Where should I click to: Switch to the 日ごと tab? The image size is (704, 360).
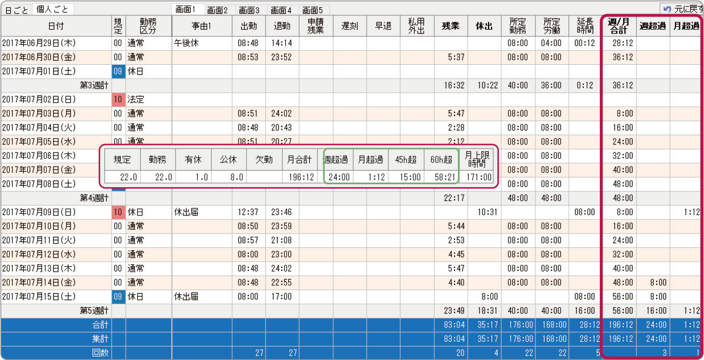point(17,10)
